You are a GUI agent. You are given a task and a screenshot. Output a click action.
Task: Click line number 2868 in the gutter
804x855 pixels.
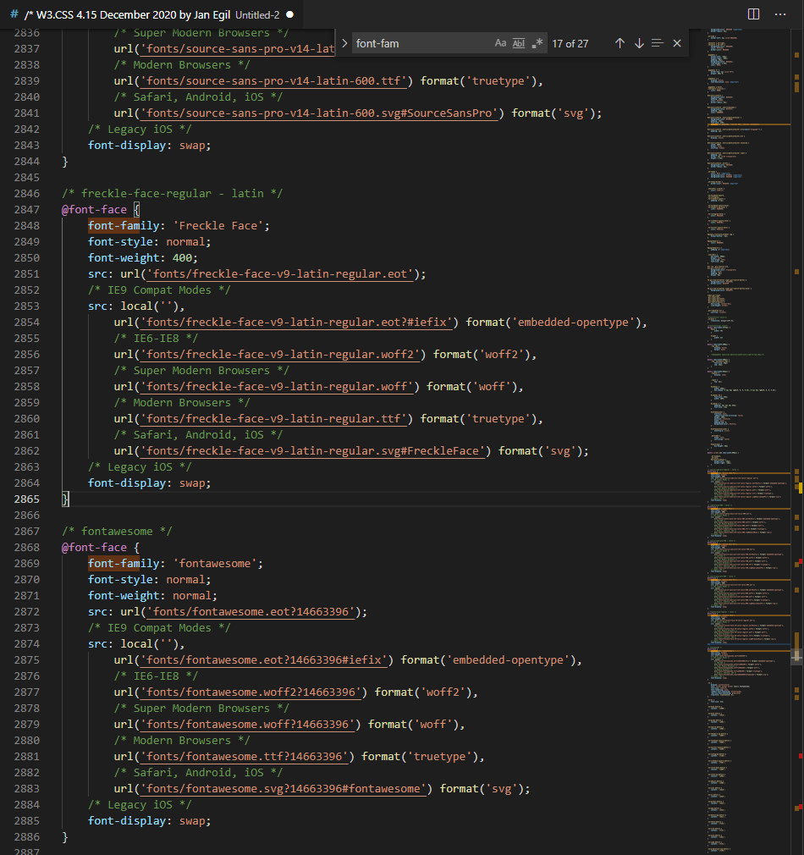pyautogui.click(x=27, y=548)
